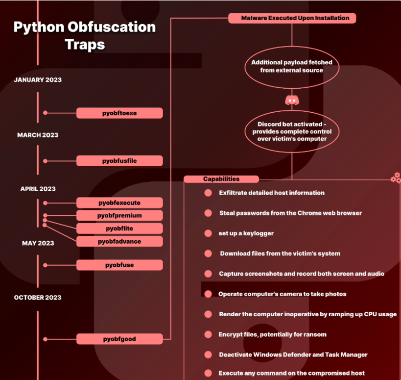Image resolution: width=401 pixels, height=380 pixels.
Task: Select the pyobflite package box
Action: click(119, 228)
